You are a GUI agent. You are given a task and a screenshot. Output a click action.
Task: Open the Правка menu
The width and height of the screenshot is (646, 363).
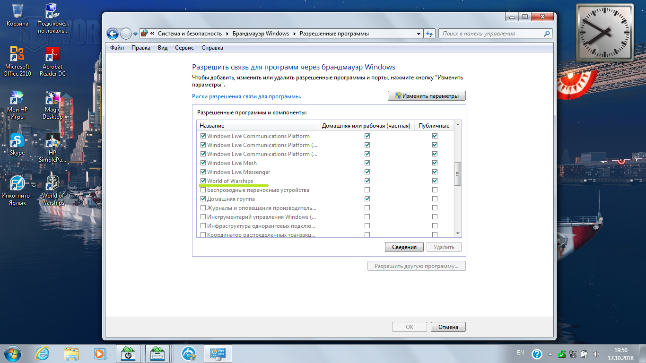(x=141, y=48)
